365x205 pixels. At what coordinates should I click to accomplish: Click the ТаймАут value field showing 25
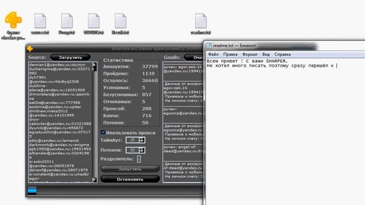coord(132,140)
